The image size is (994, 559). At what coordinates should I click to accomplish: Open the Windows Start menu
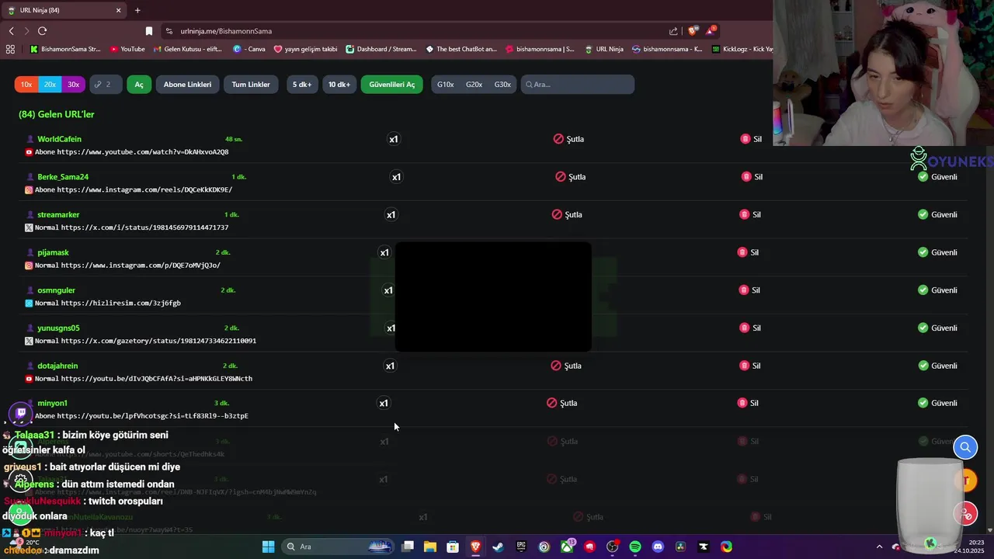point(268,547)
